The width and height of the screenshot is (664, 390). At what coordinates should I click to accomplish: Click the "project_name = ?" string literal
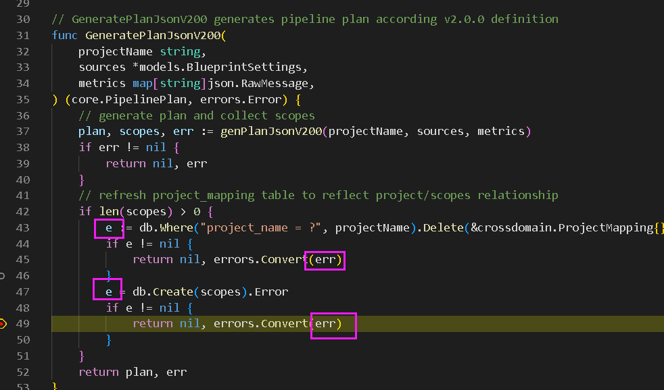[x=261, y=228]
